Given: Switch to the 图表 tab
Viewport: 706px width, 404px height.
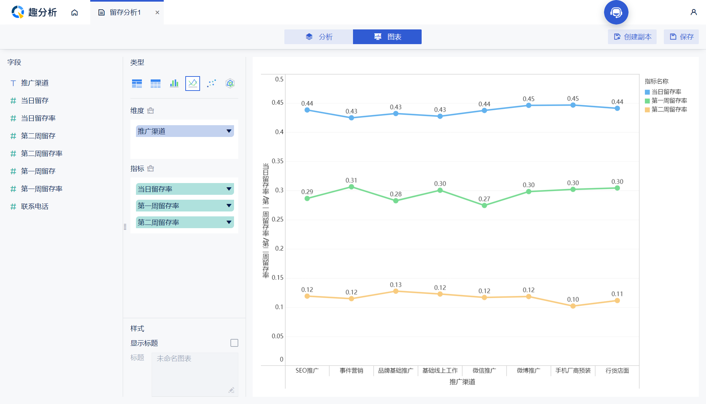Looking at the screenshot, I should pyautogui.click(x=387, y=37).
